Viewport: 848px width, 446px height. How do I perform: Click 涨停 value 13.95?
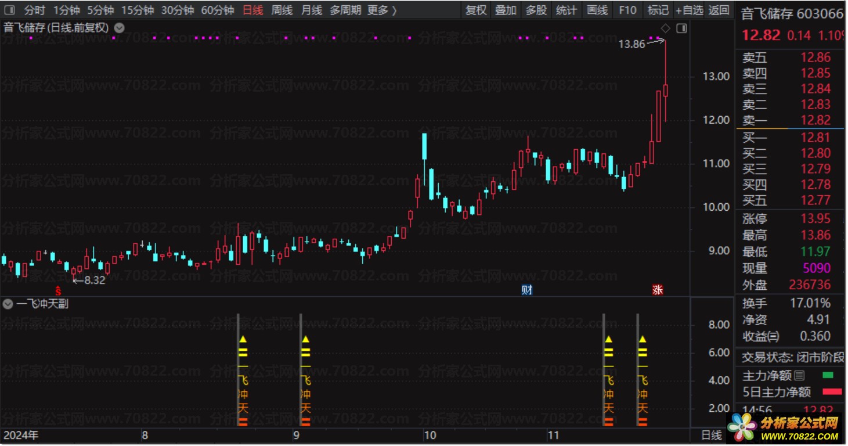(x=815, y=219)
